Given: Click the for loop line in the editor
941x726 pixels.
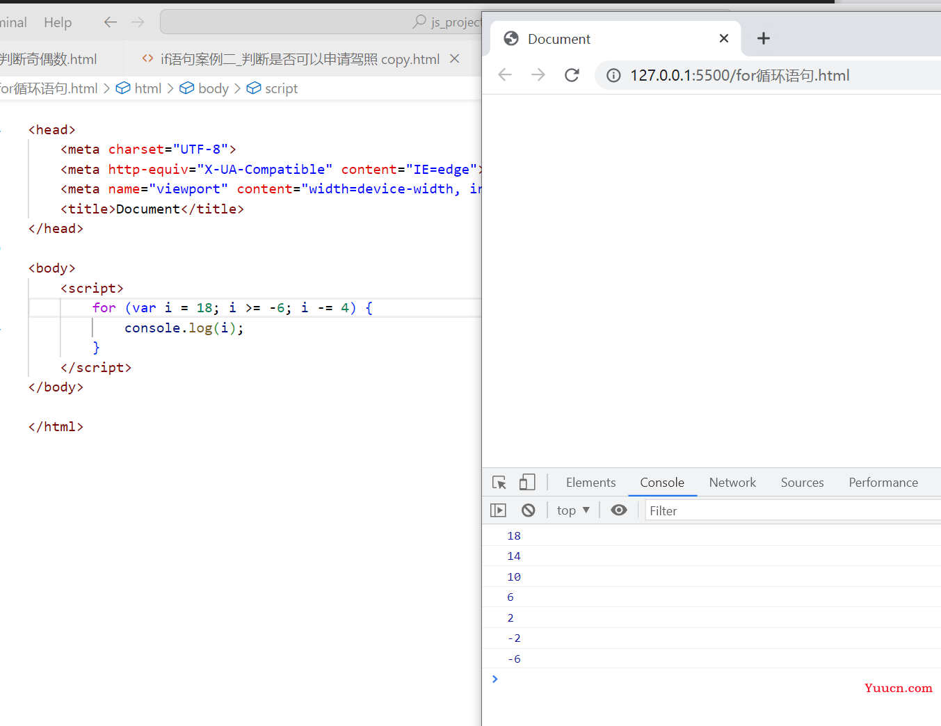Looking at the screenshot, I should point(232,308).
